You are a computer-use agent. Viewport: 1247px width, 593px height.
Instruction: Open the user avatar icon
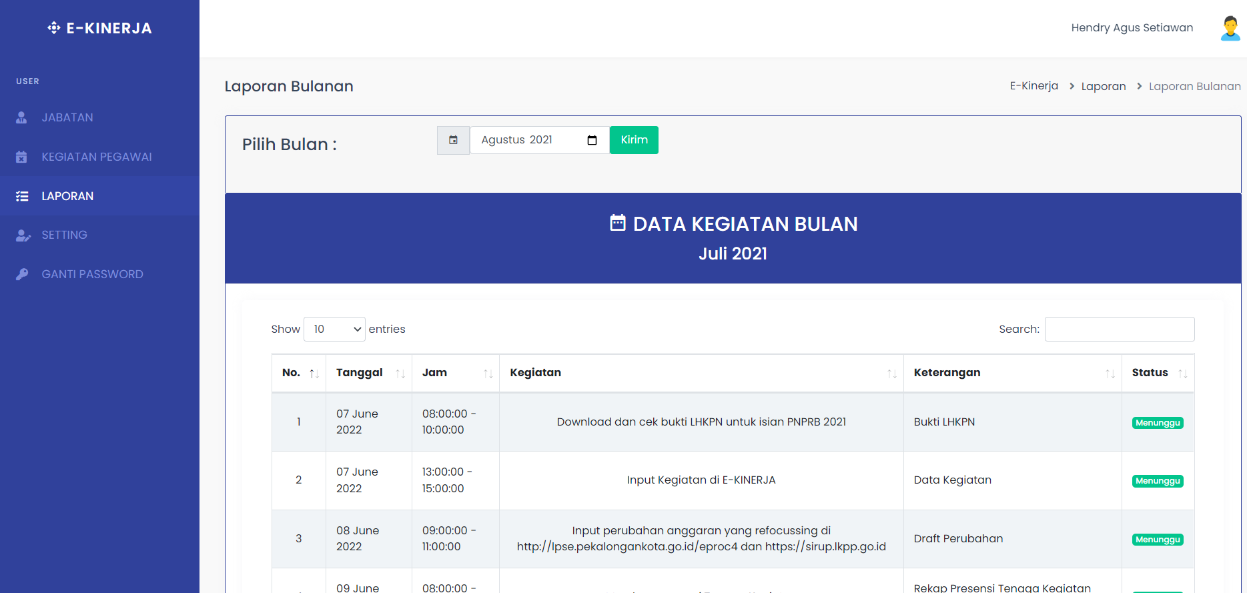(x=1230, y=28)
